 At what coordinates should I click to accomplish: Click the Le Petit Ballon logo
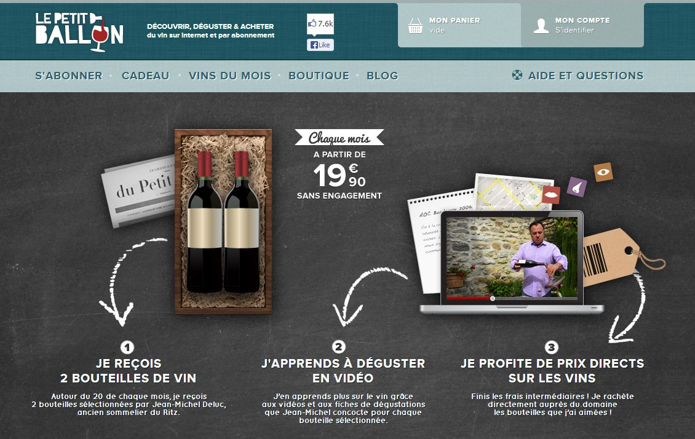click(x=79, y=32)
